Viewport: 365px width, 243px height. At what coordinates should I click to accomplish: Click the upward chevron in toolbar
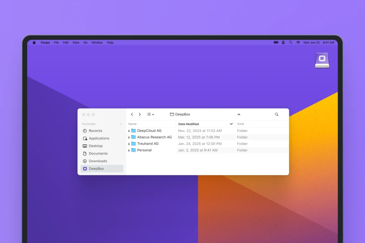pos(239,114)
